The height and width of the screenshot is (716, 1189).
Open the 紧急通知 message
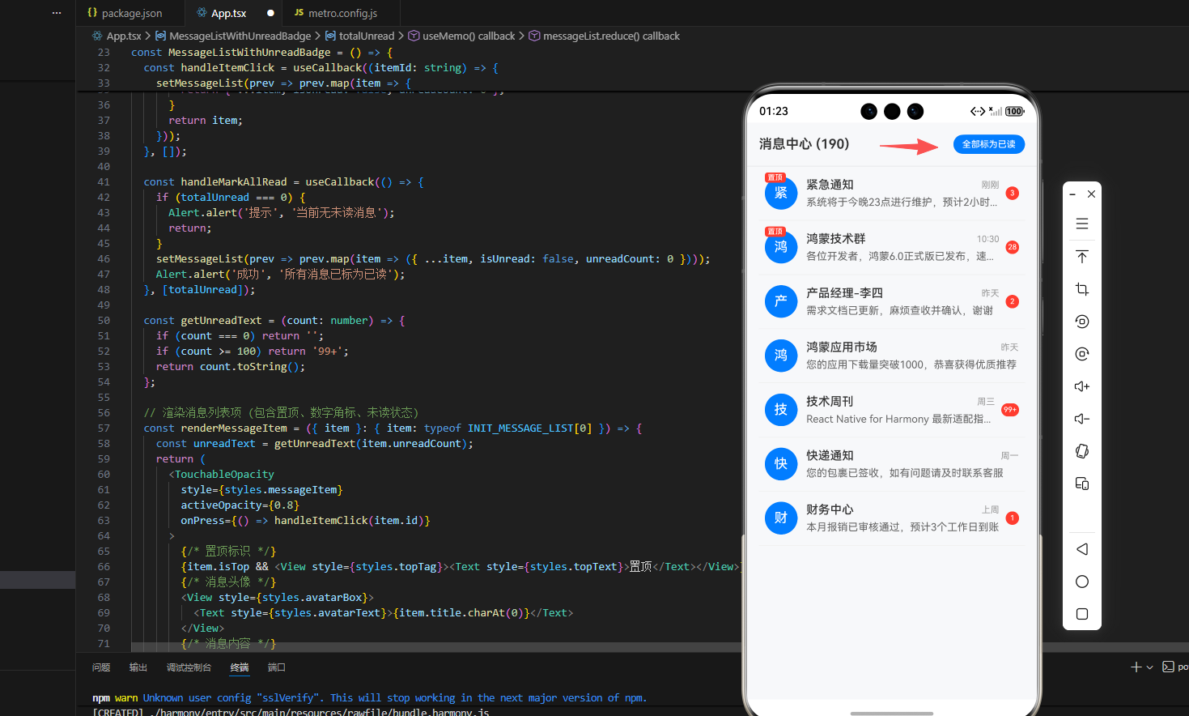pos(892,193)
